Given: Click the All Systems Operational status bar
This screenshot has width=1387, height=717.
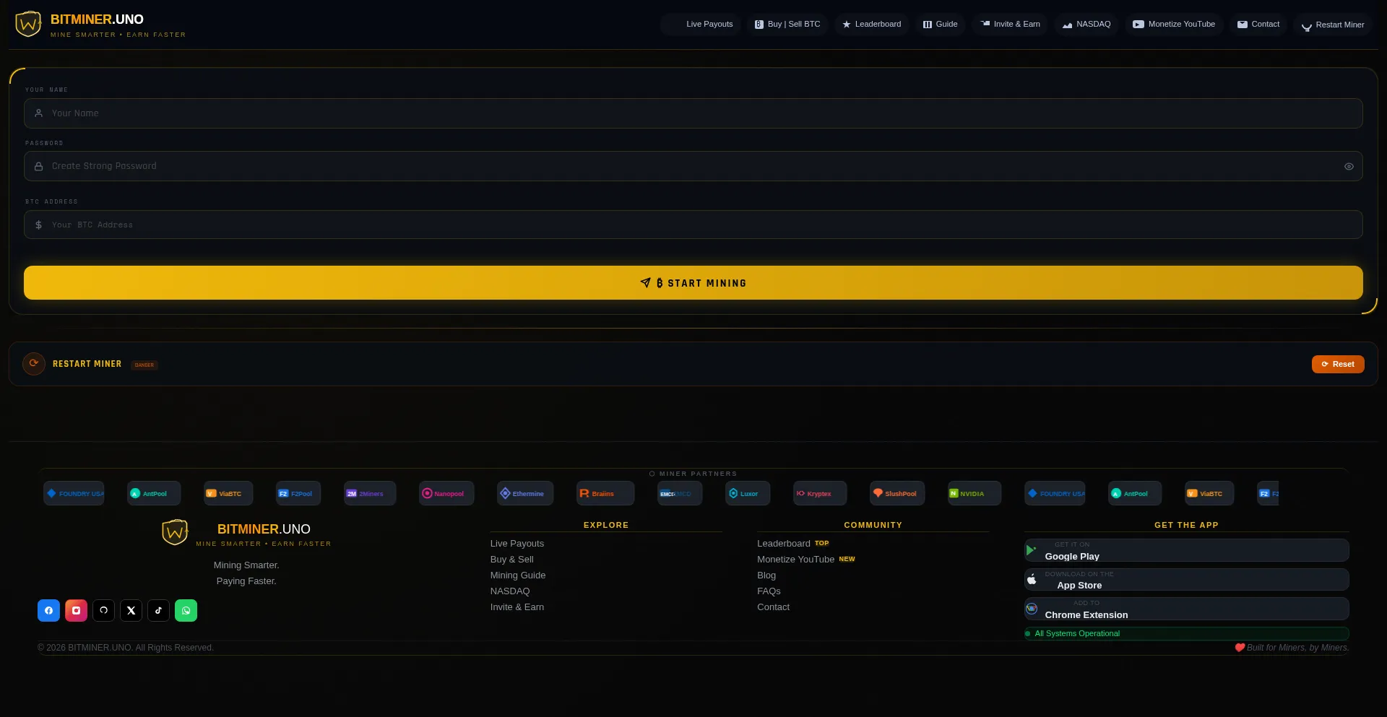Looking at the screenshot, I should tap(1186, 634).
